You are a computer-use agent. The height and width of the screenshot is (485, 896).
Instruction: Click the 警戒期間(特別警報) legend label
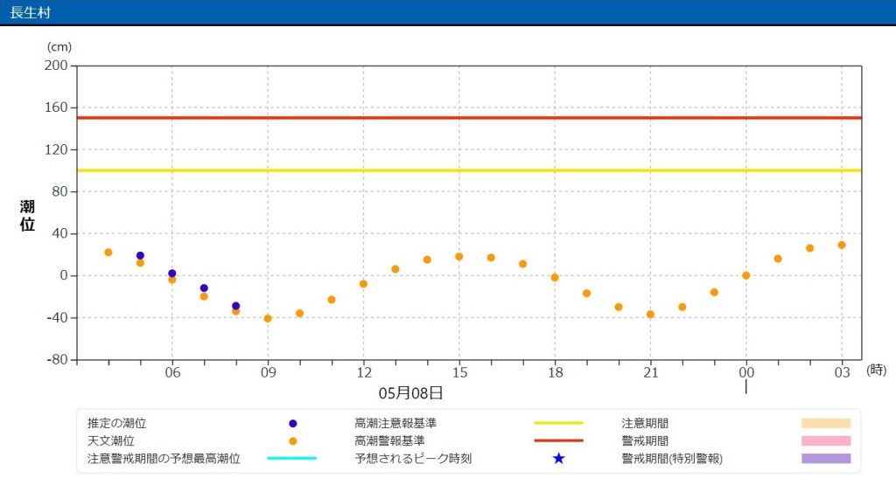[x=672, y=459]
